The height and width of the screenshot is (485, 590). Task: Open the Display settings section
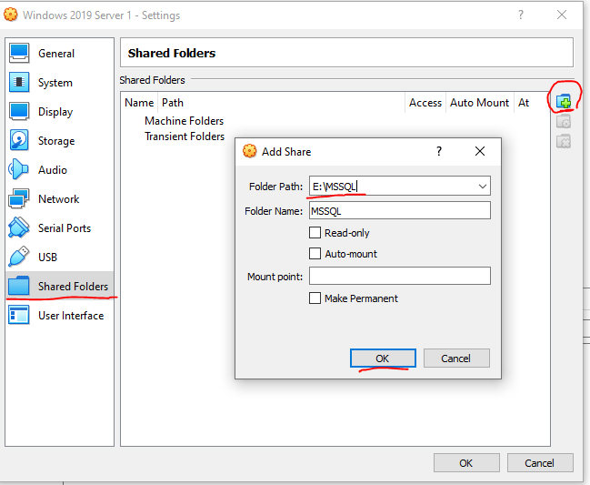[55, 112]
